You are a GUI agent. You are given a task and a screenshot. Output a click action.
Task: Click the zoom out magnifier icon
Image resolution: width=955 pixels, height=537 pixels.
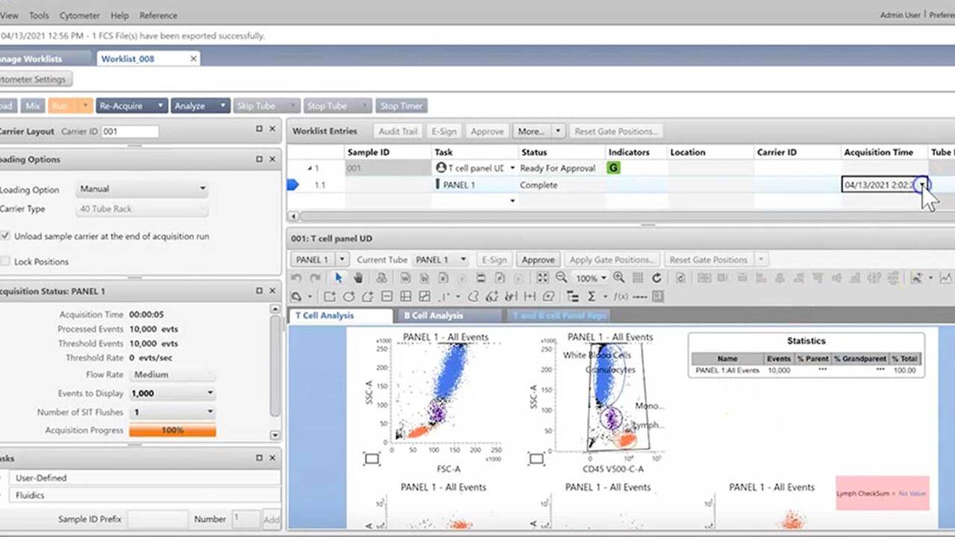(561, 277)
